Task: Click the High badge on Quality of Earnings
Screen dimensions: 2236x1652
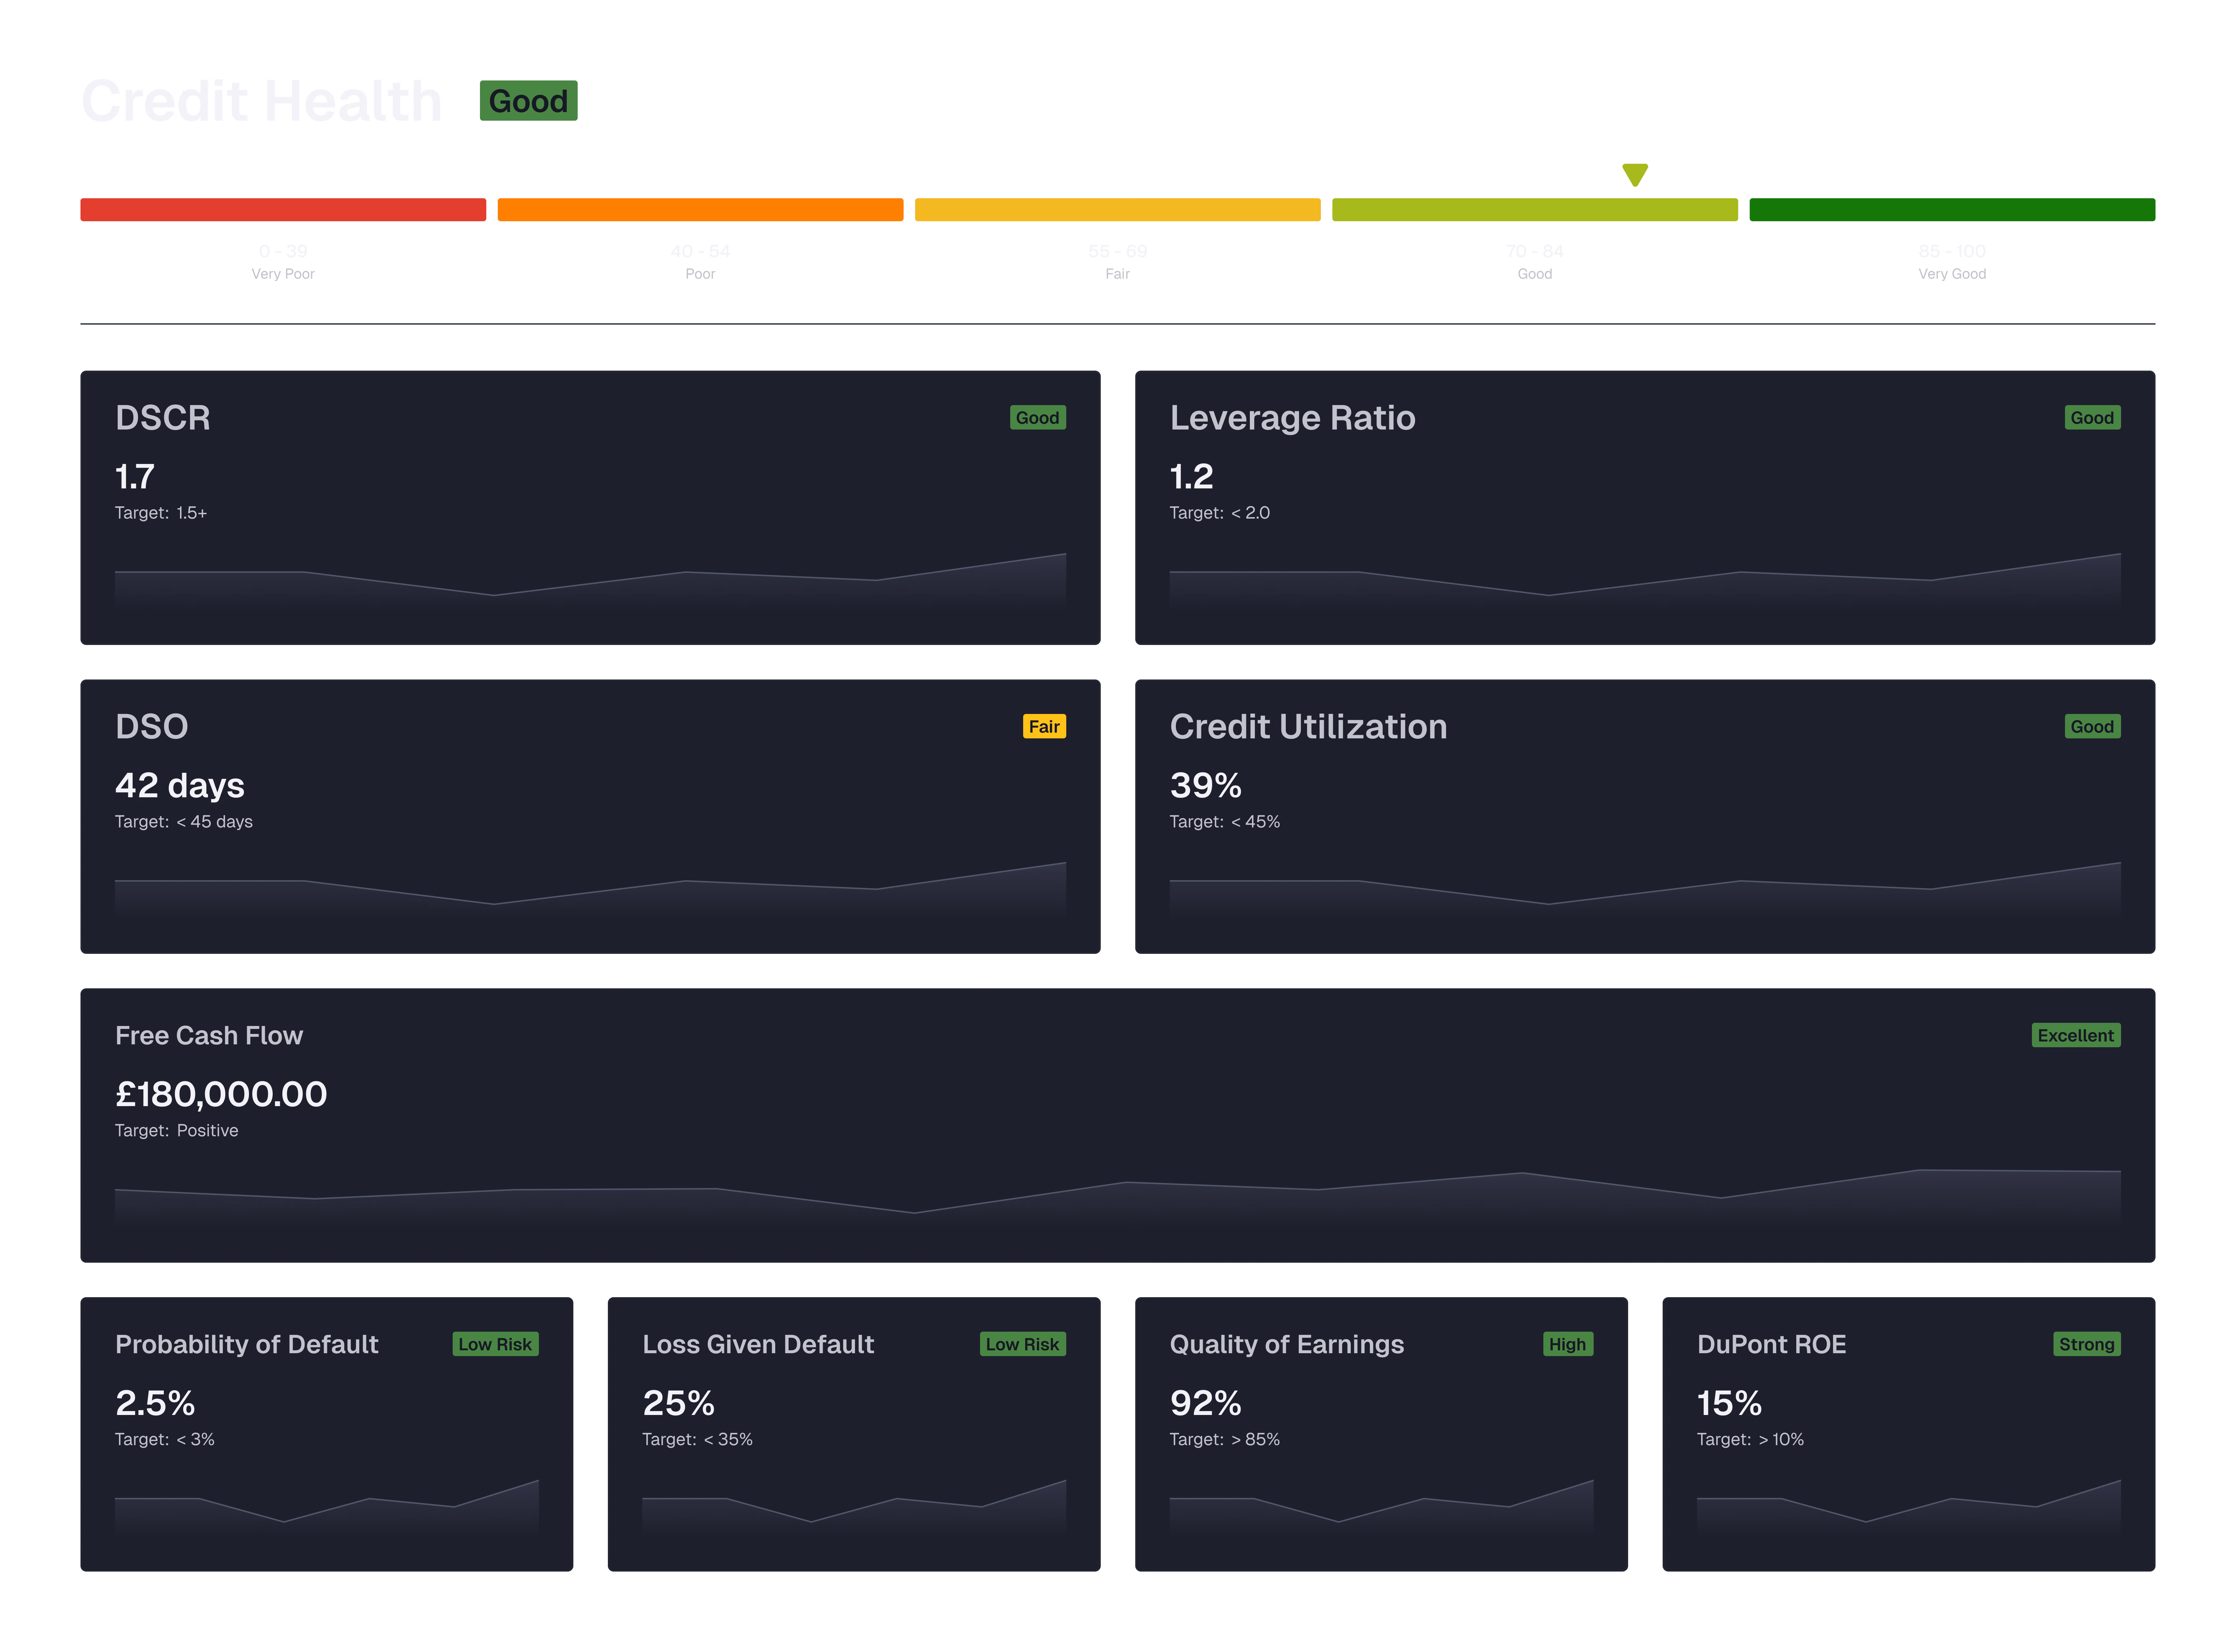Action: [1568, 1345]
